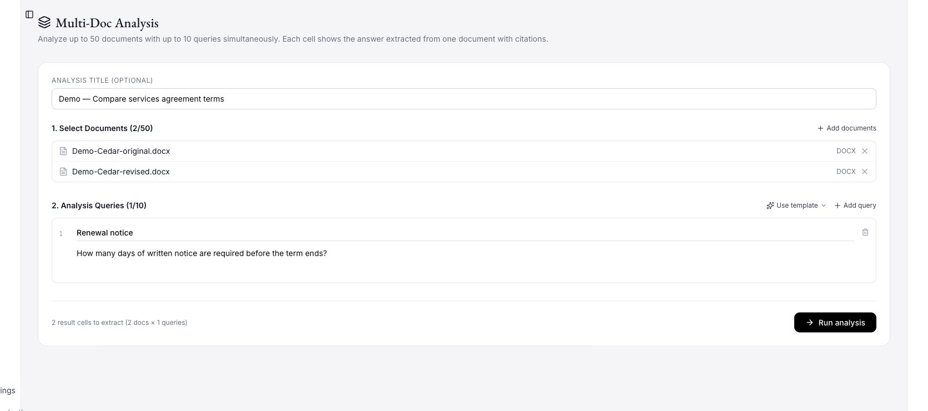Viewport: 928px width, 411px height.
Task: Click the '2 result cells to extract' summary
Action: [x=119, y=323]
